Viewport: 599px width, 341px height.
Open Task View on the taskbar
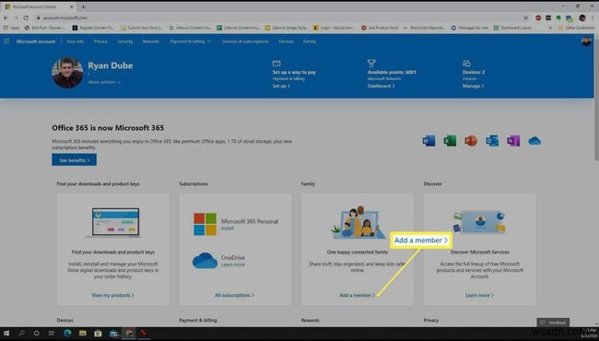click(52, 333)
